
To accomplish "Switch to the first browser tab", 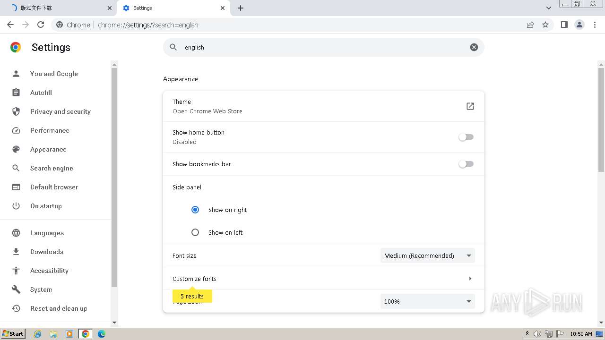I will [57, 8].
